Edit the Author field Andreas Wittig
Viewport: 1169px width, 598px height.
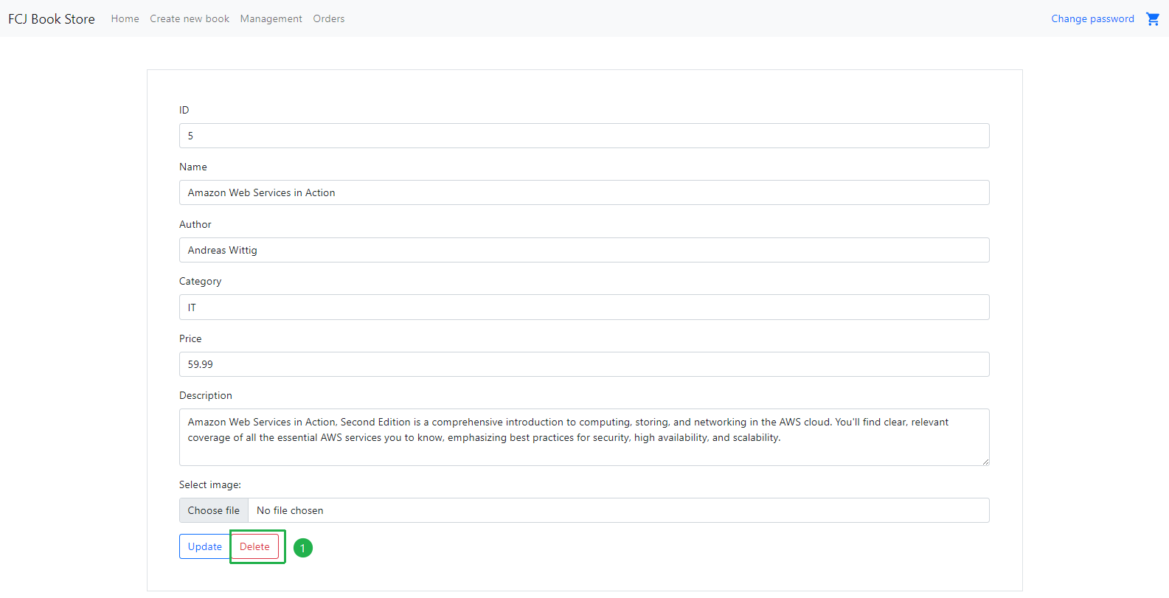pyautogui.click(x=584, y=250)
